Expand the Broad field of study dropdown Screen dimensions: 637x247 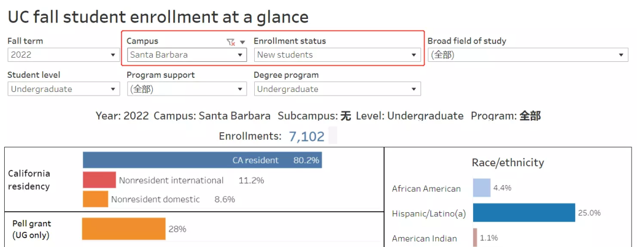click(x=527, y=55)
